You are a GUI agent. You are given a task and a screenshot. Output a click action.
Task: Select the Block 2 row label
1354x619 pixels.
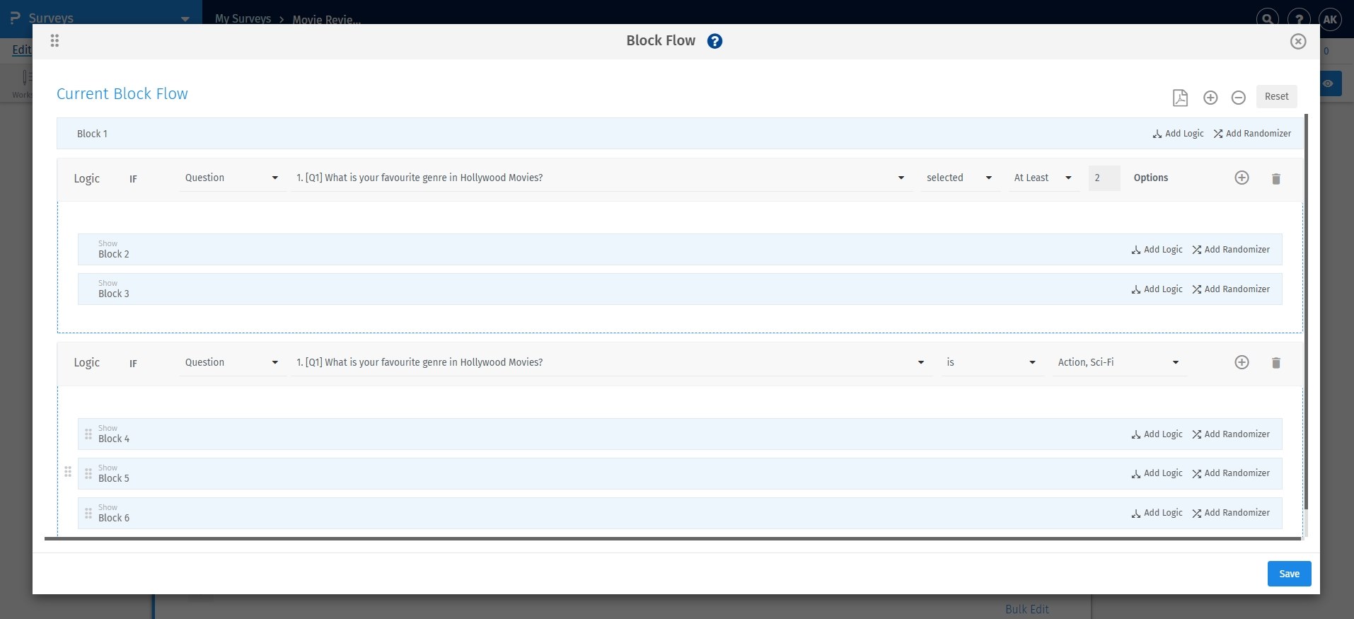click(113, 254)
